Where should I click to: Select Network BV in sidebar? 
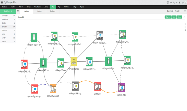[8, 19]
